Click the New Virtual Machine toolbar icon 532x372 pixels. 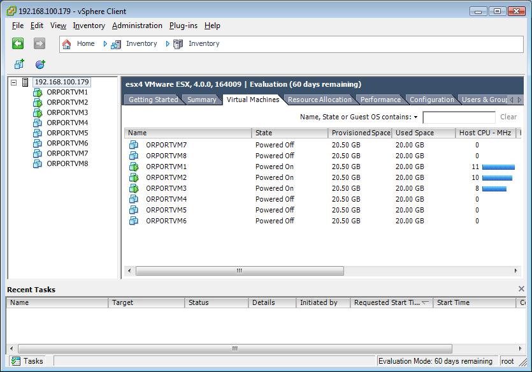point(19,64)
